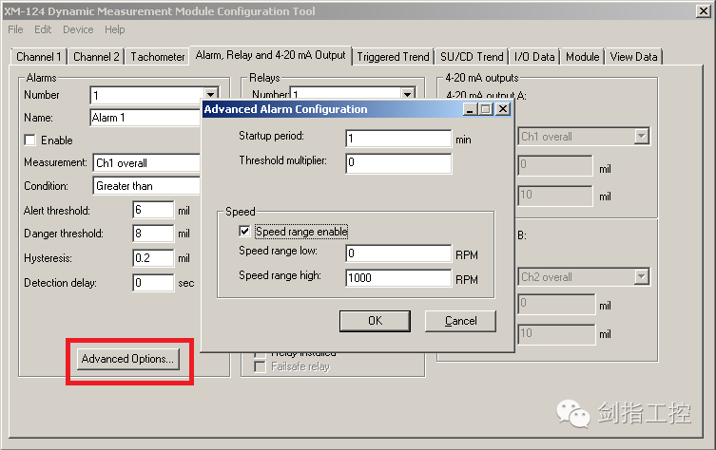Open the SU/CD Trend tab
Image resolution: width=716 pixels, height=450 pixels.
tap(472, 57)
